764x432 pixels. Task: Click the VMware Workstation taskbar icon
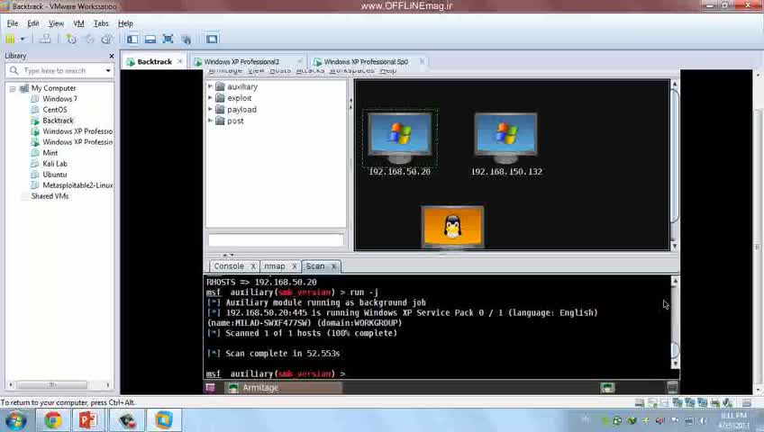[x=164, y=420]
